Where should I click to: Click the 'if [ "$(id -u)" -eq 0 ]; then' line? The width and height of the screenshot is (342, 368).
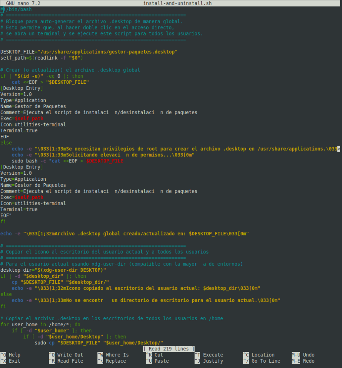tap(42, 76)
